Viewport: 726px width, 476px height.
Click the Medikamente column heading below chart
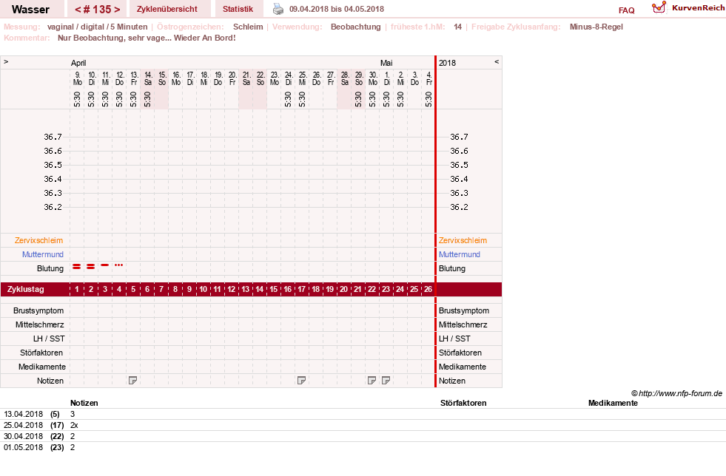[613, 403]
